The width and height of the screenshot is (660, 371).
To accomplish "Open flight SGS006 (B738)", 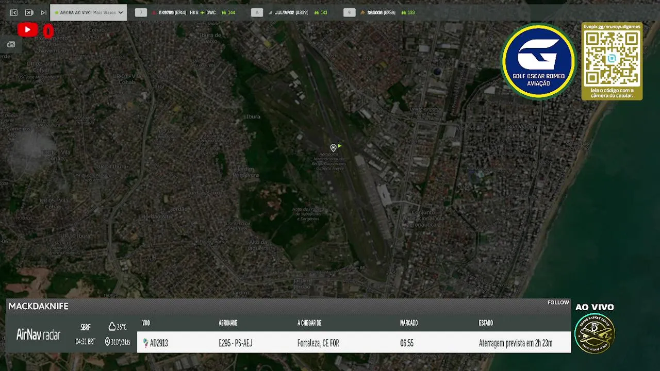I will (x=381, y=12).
